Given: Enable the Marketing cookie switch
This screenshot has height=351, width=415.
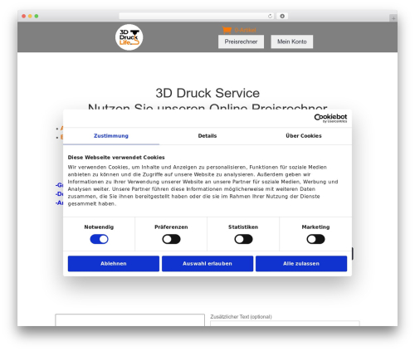Looking at the screenshot, I should [x=315, y=239].
